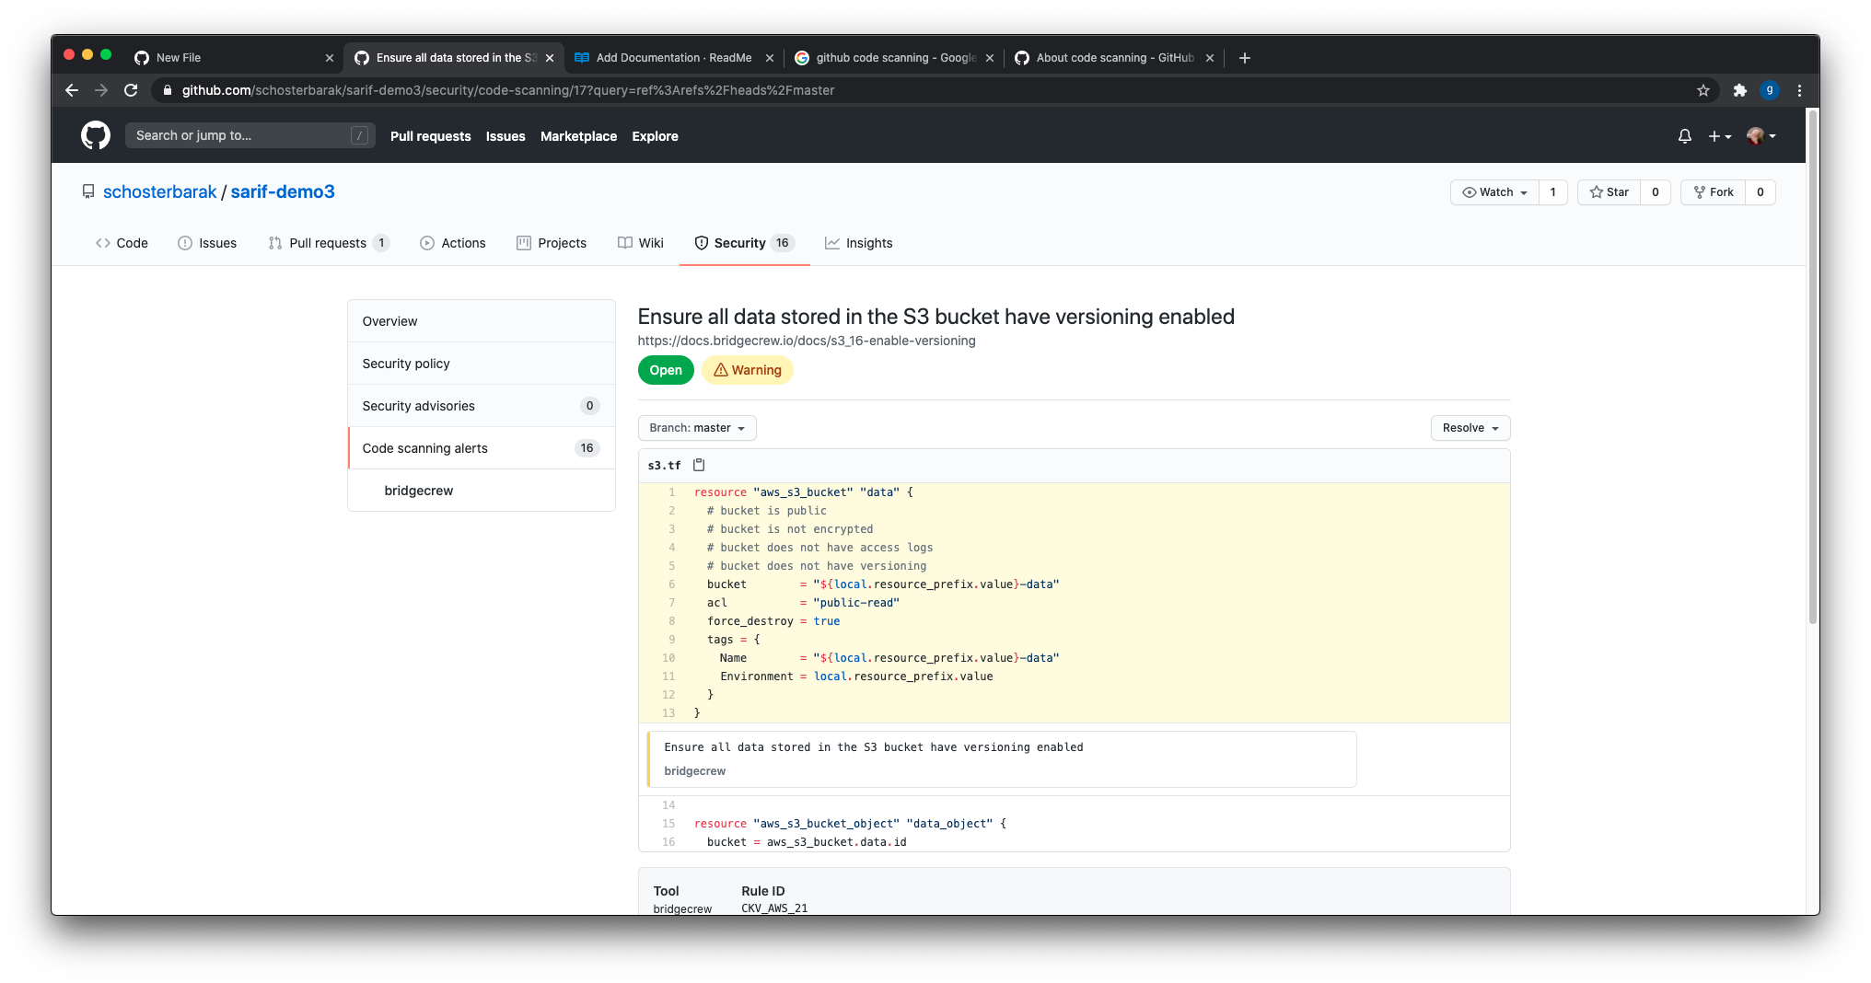Click Pull requests in the top navigation

click(431, 136)
